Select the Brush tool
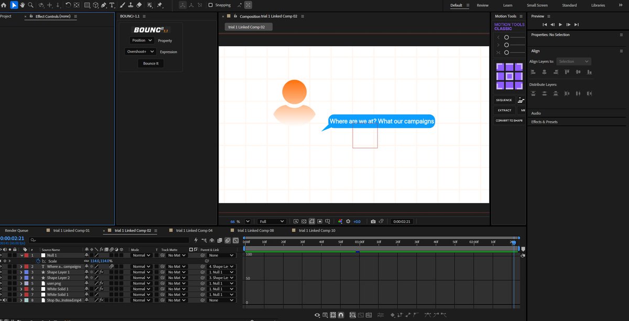Image resolution: width=629 pixels, height=321 pixels. pos(123,5)
